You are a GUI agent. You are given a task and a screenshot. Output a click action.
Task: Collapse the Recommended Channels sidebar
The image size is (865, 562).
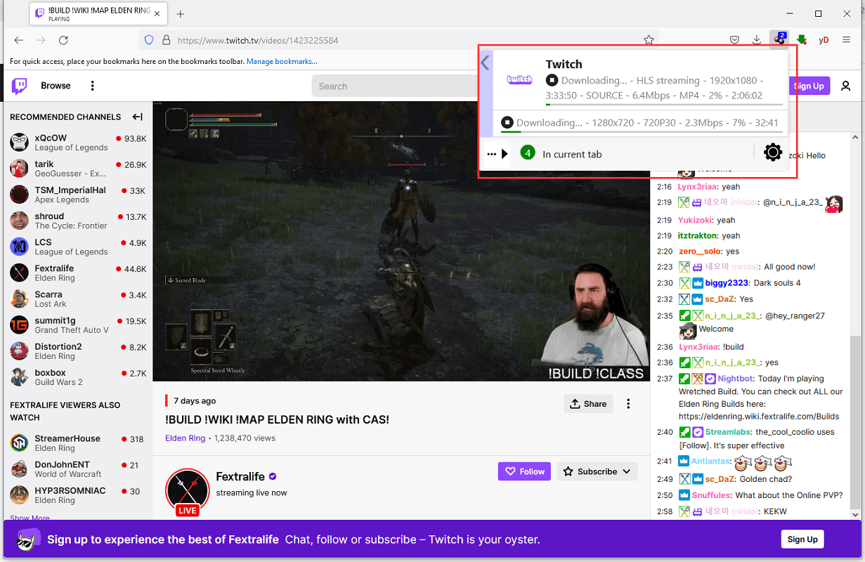click(138, 117)
